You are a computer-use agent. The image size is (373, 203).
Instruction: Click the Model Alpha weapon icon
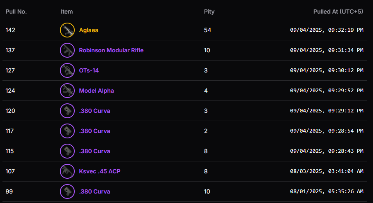pyautogui.click(x=67, y=91)
